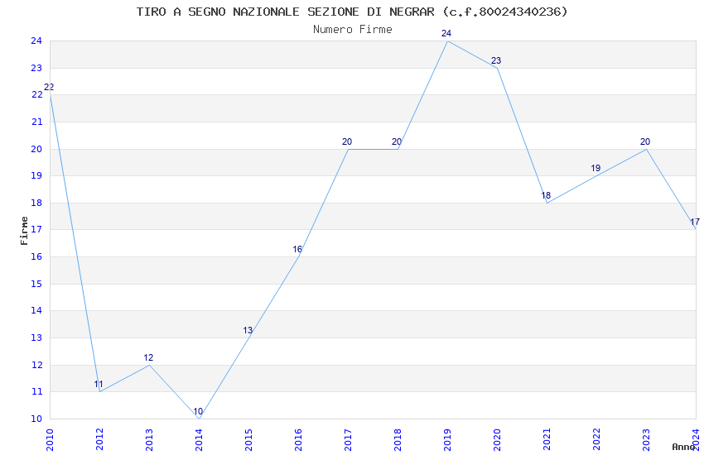Viewport: 704px width, 455px height.
Task: Select the 2023 year label on x-axis
Action: coord(646,439)
